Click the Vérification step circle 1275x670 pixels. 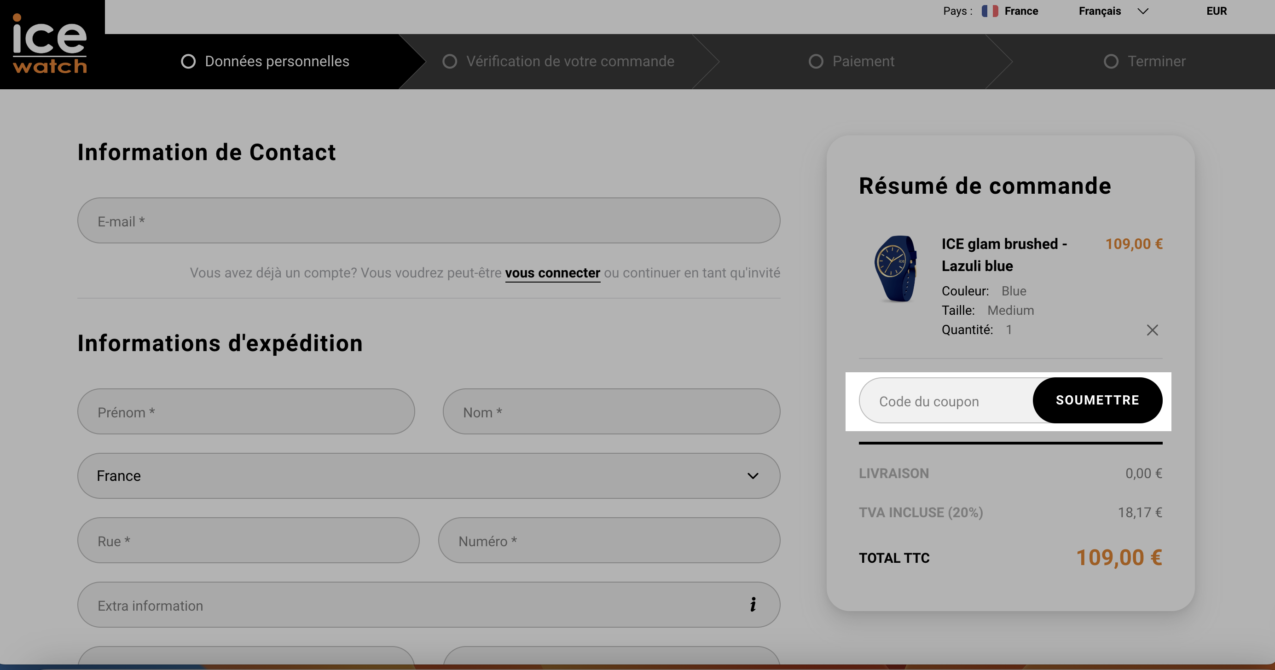(449, 61)
